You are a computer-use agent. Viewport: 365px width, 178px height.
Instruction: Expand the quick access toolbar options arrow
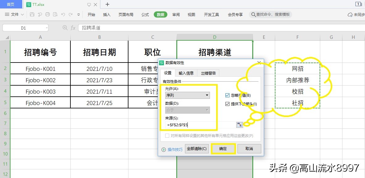(78, 14)
